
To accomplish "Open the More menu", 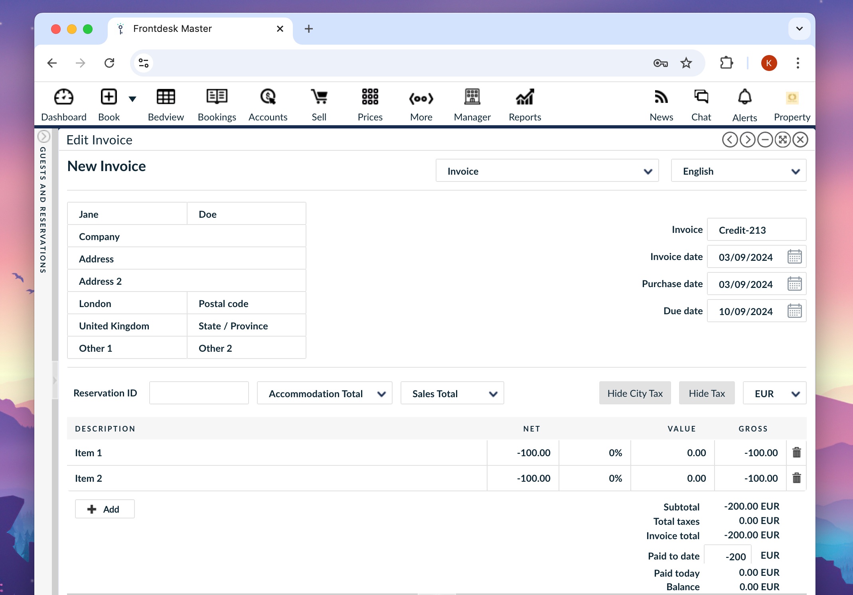I will pyautogui.click(x=421, y=105).
